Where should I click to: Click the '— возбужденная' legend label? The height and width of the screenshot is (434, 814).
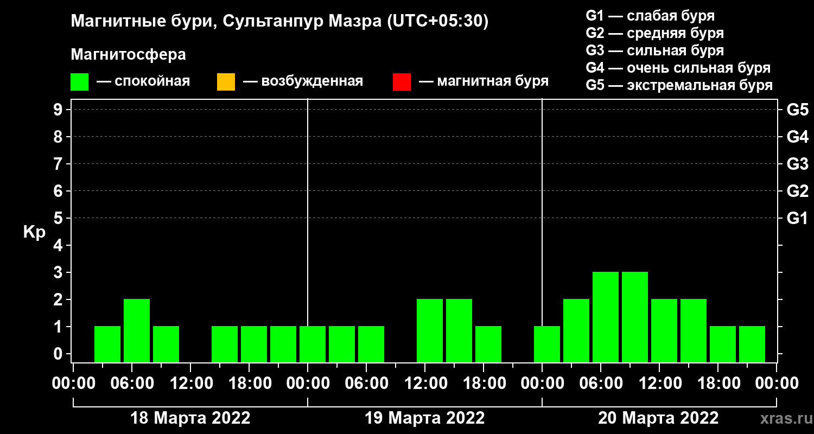coord(303,81)
